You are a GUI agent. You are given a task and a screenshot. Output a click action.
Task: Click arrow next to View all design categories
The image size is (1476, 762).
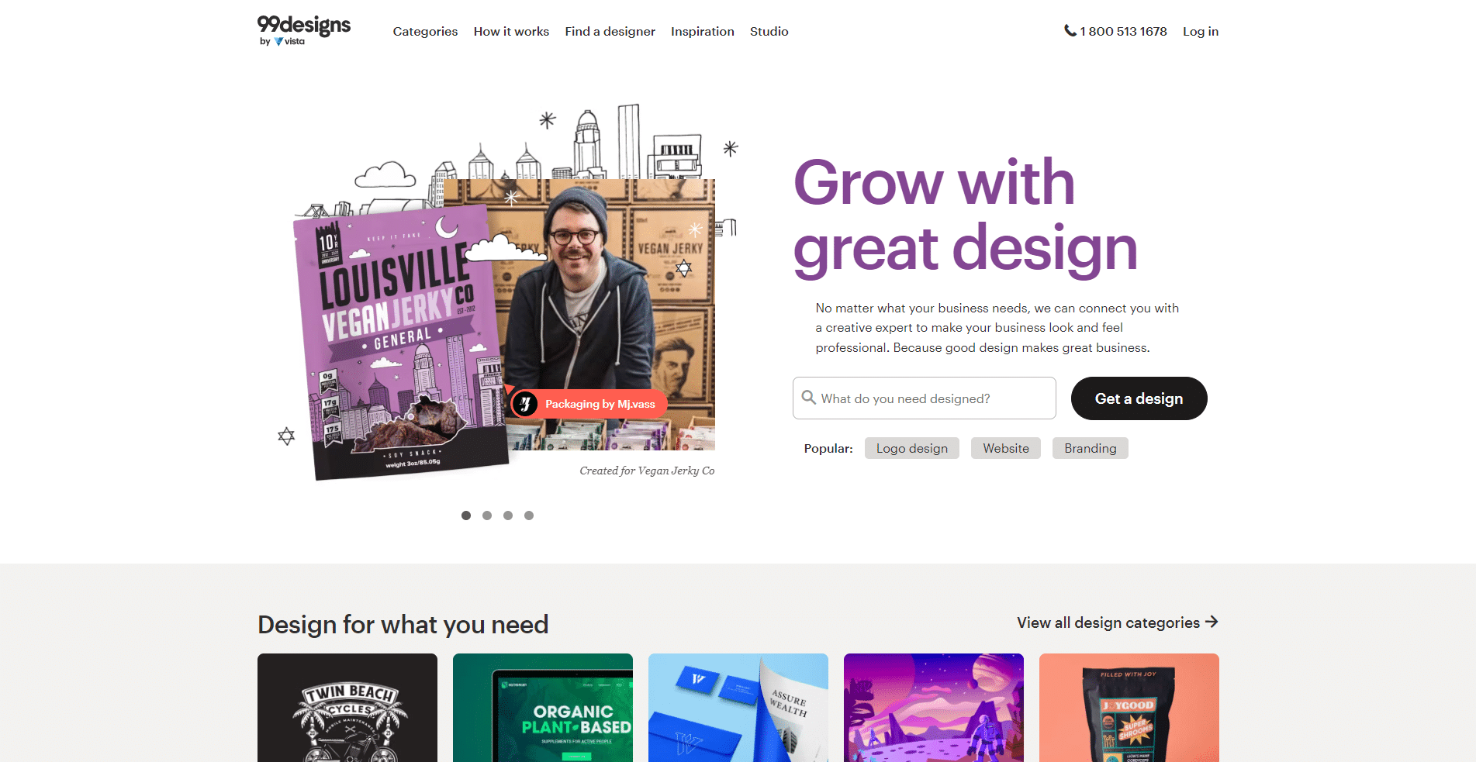1212,622
